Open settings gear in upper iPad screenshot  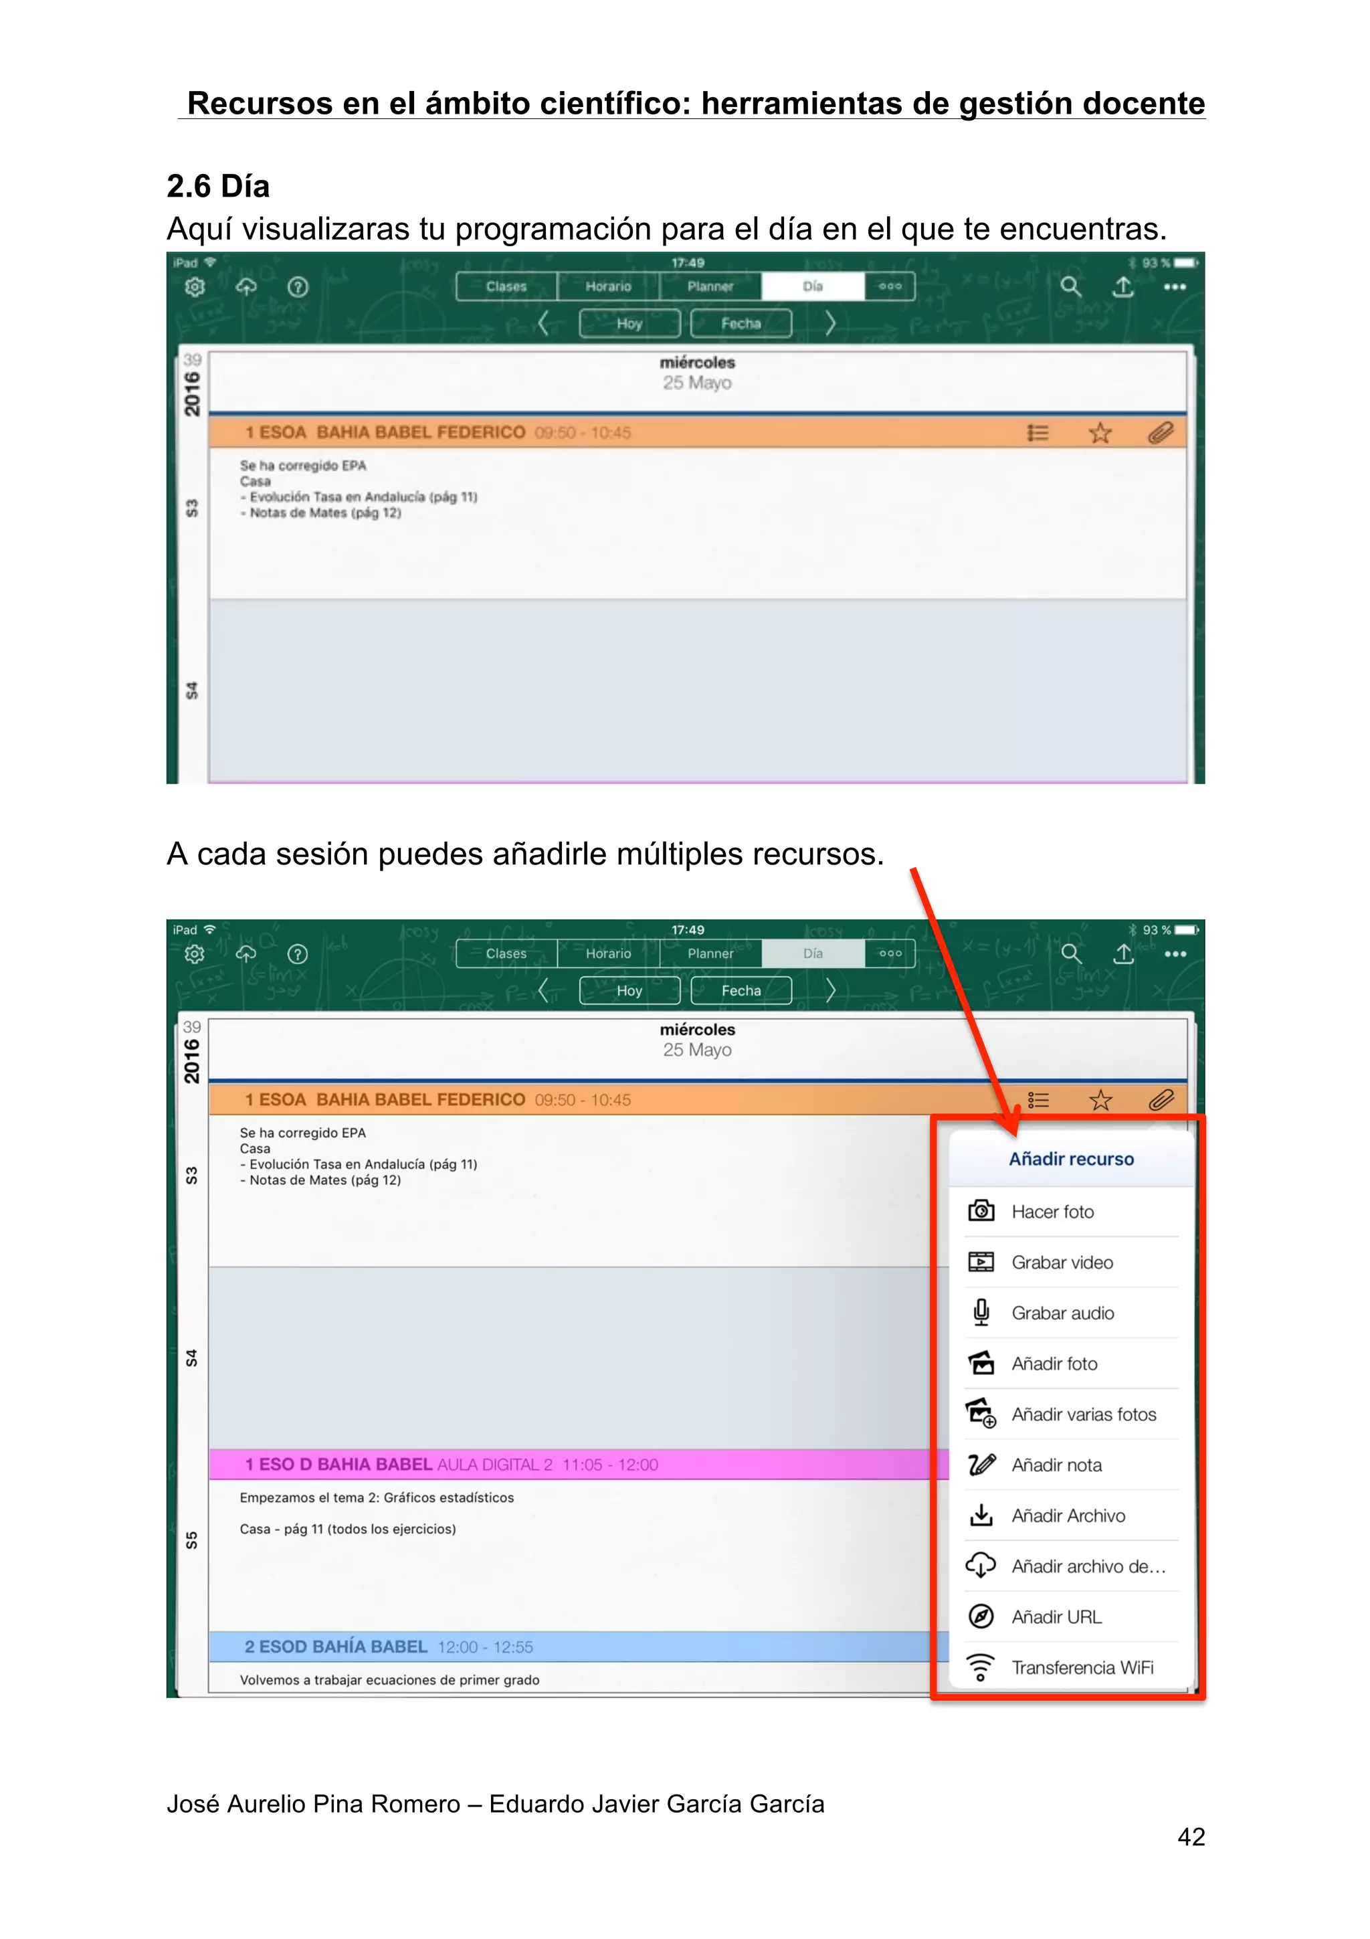tap(195, 287)
